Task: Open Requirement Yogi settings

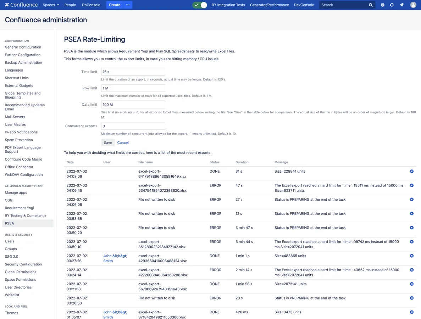Action: pyautogui.click(x=20, y=208)
